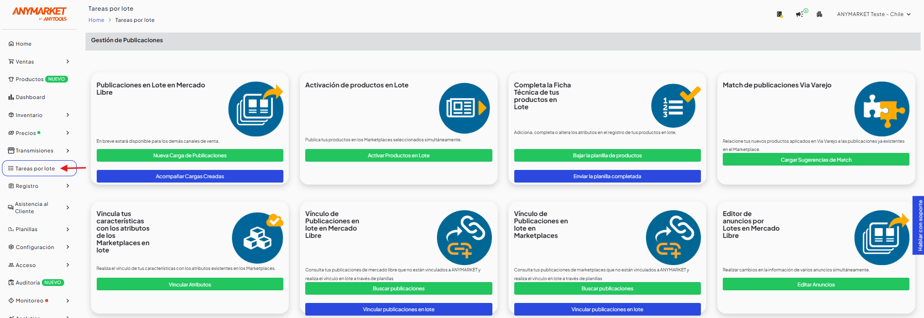
Task: Expand the Inventario submenu chevron
Action: [x=68, y=115]
